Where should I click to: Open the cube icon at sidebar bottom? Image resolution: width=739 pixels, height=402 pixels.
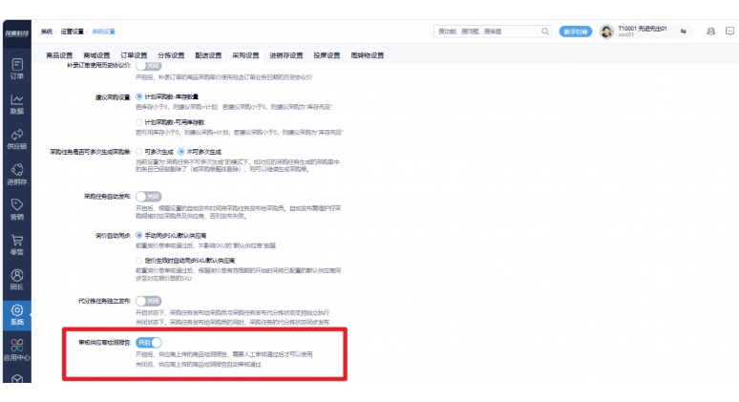coord(17,378)
